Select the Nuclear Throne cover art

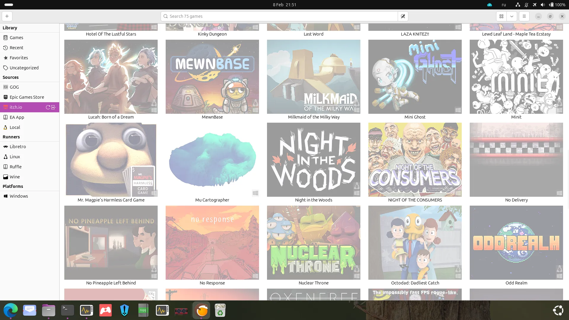point(314,243)
